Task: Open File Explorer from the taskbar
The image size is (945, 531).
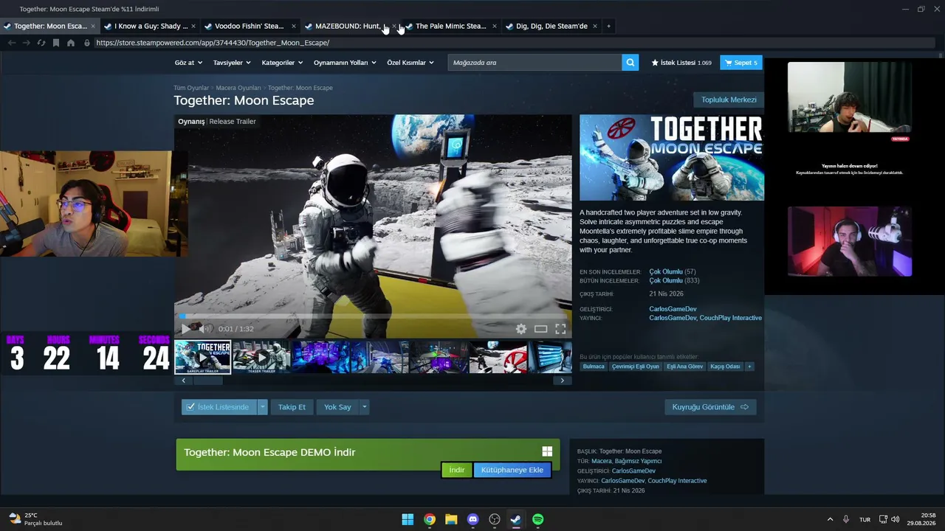Action: (451, 519)
